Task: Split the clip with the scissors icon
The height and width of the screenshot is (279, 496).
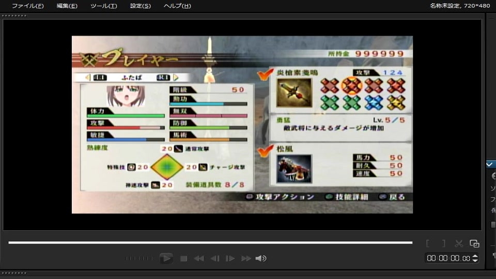Action: click(459, 243)
